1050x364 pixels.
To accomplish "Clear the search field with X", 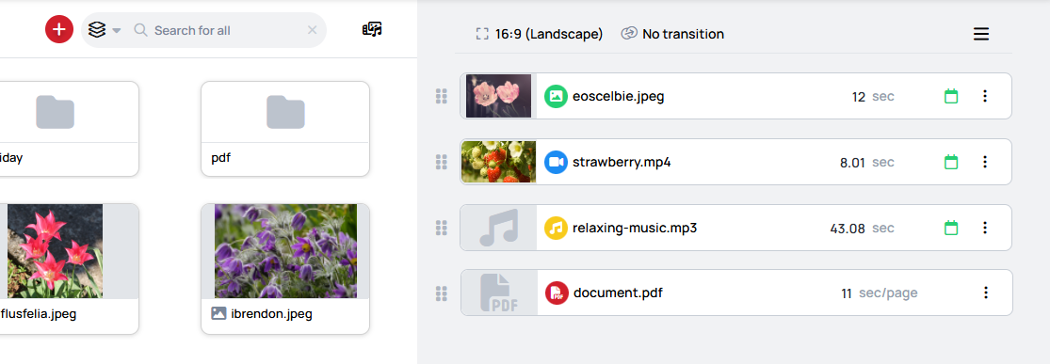I will click(x=312, y=30).
